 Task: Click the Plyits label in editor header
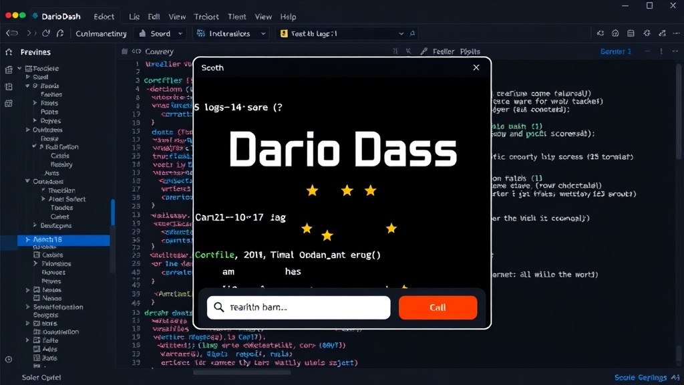pyautogui.click(x=470, y=51)
